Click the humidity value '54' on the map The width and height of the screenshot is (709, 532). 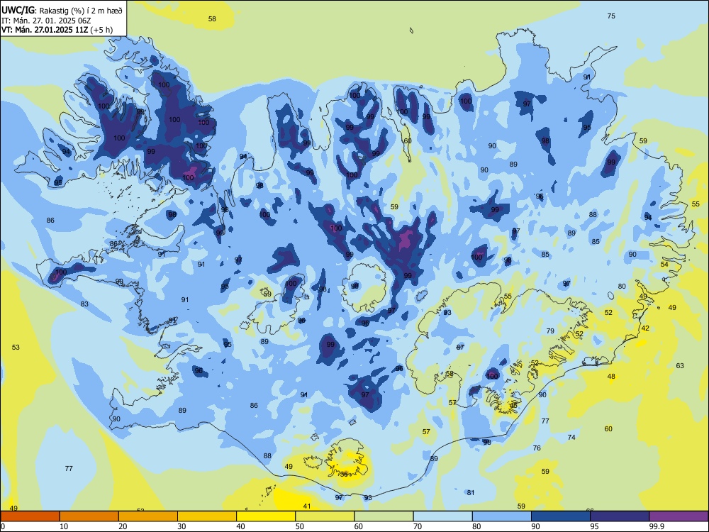[x=664, y=264]
